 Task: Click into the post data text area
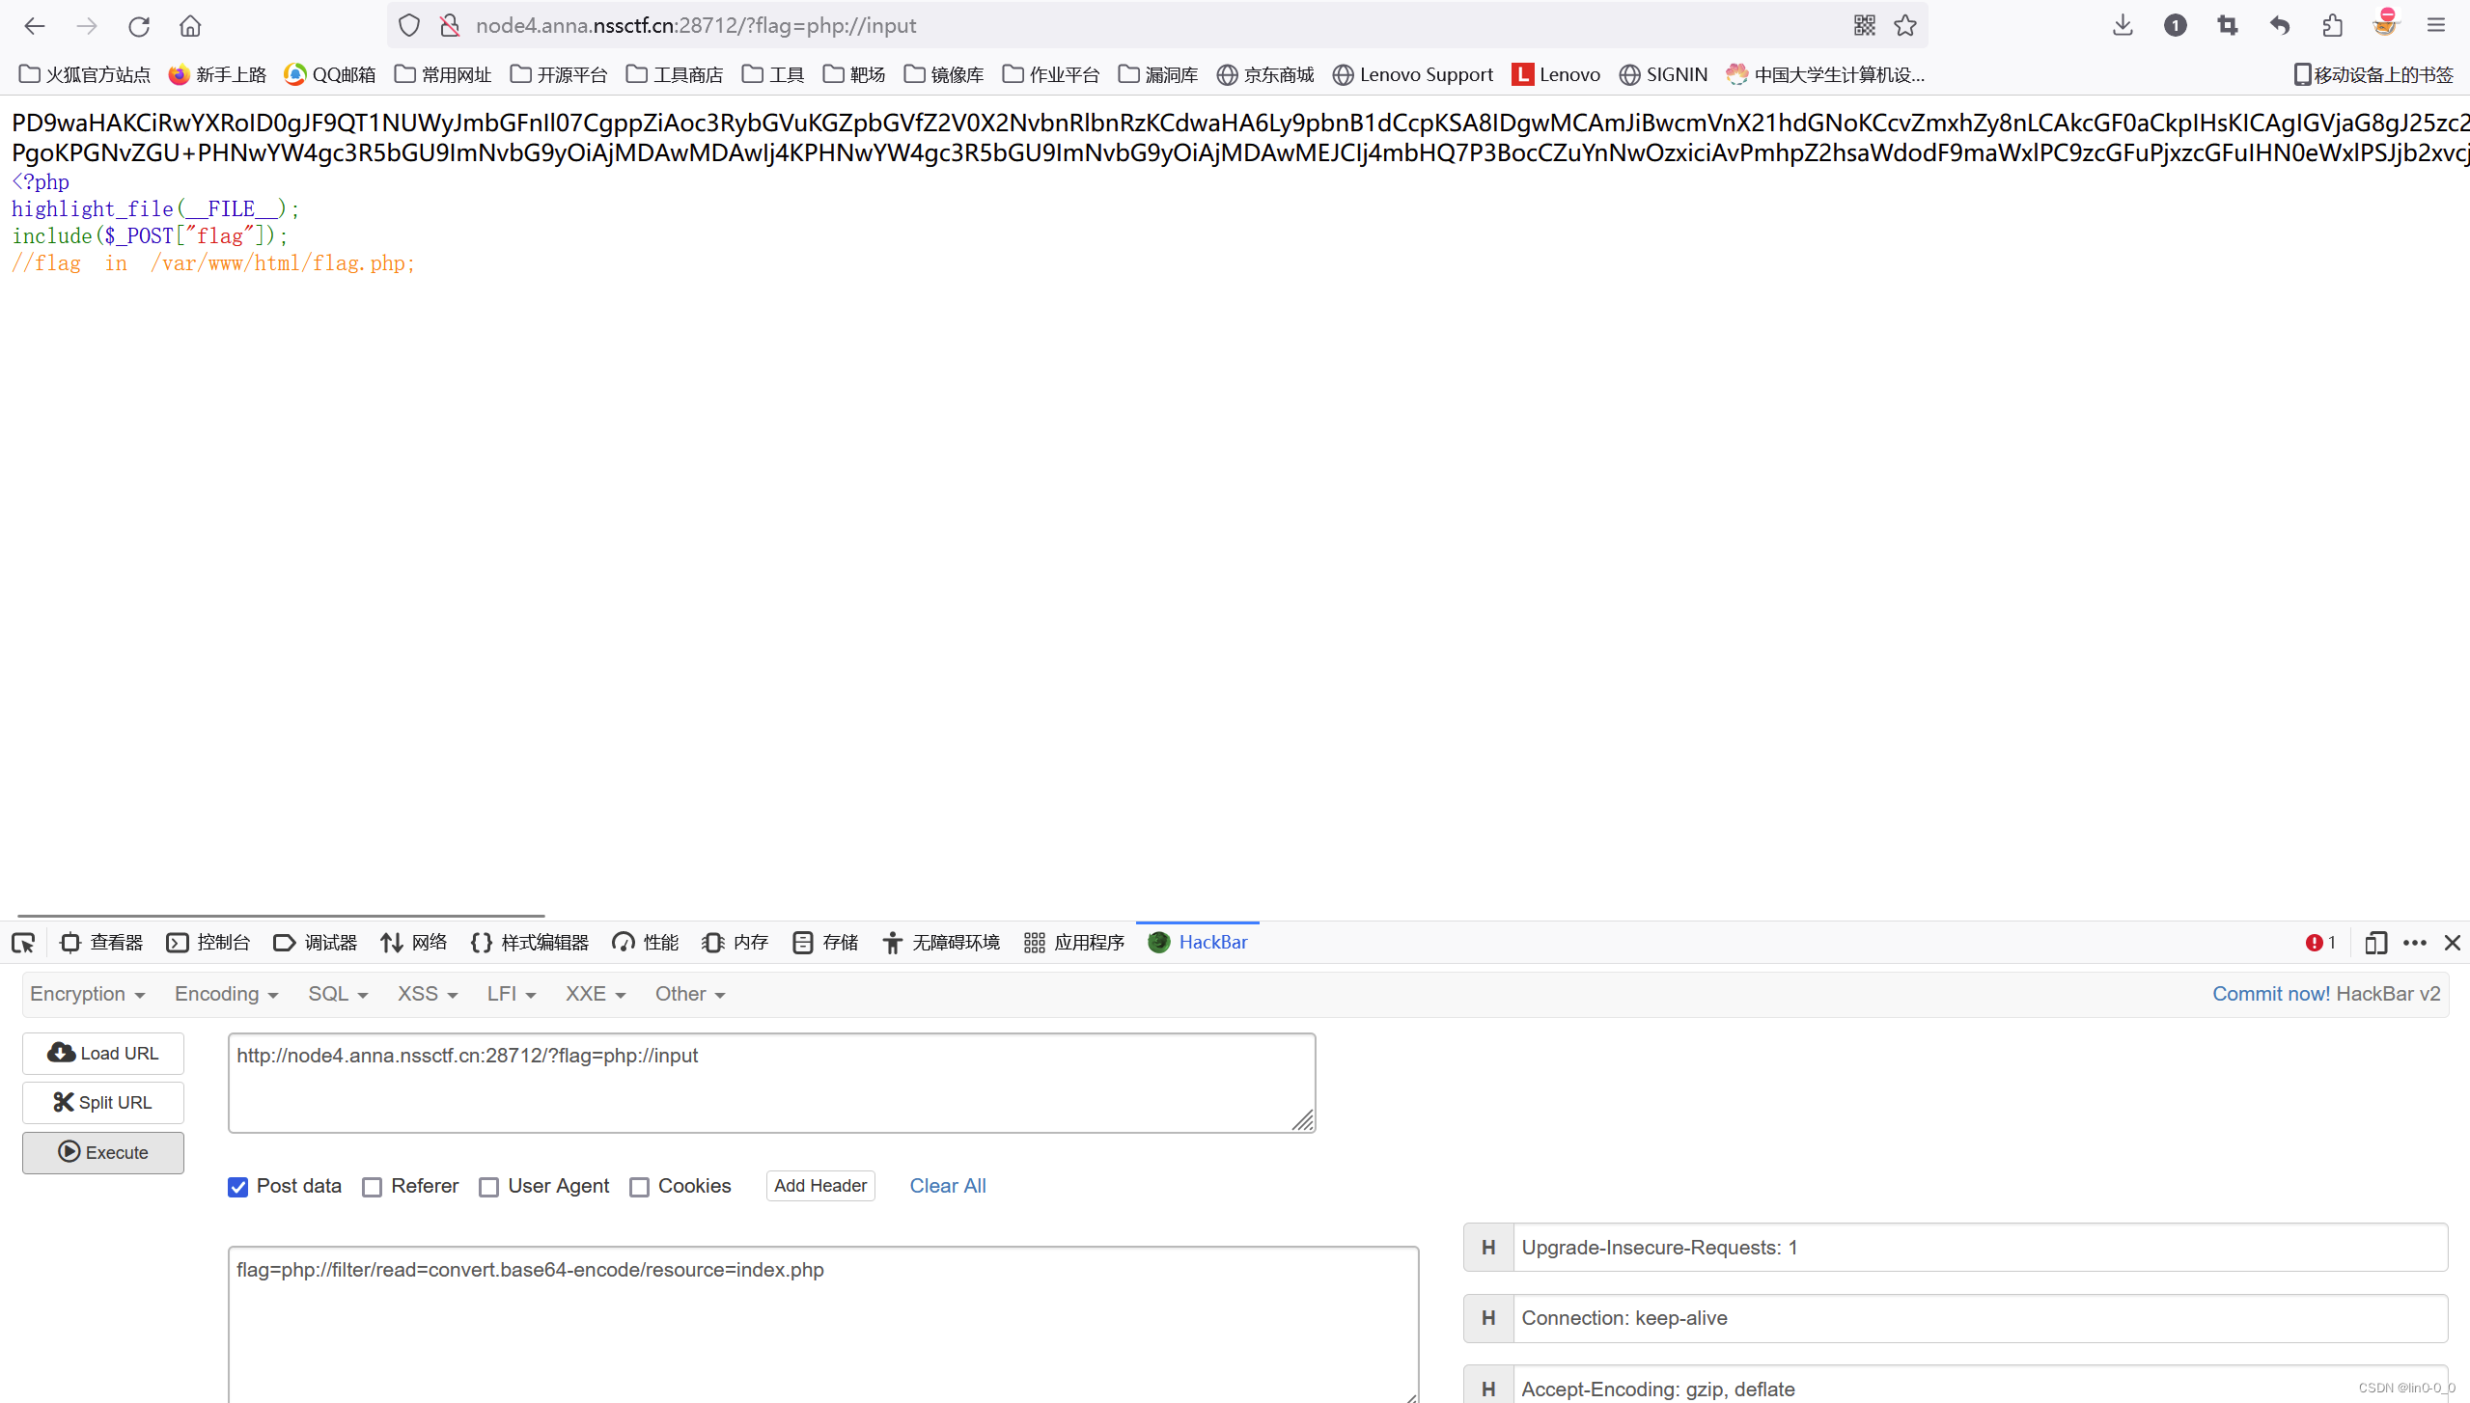(822, 1322)
